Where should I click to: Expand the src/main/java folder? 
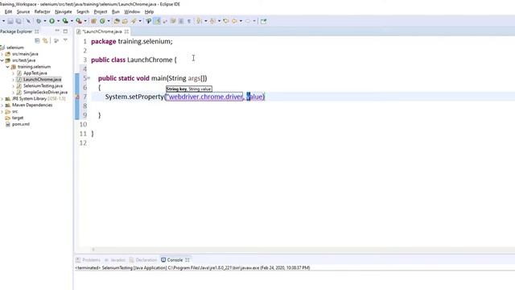coord(2,54)
